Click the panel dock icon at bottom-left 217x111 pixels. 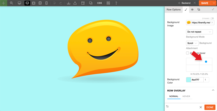tap(167, 107)
